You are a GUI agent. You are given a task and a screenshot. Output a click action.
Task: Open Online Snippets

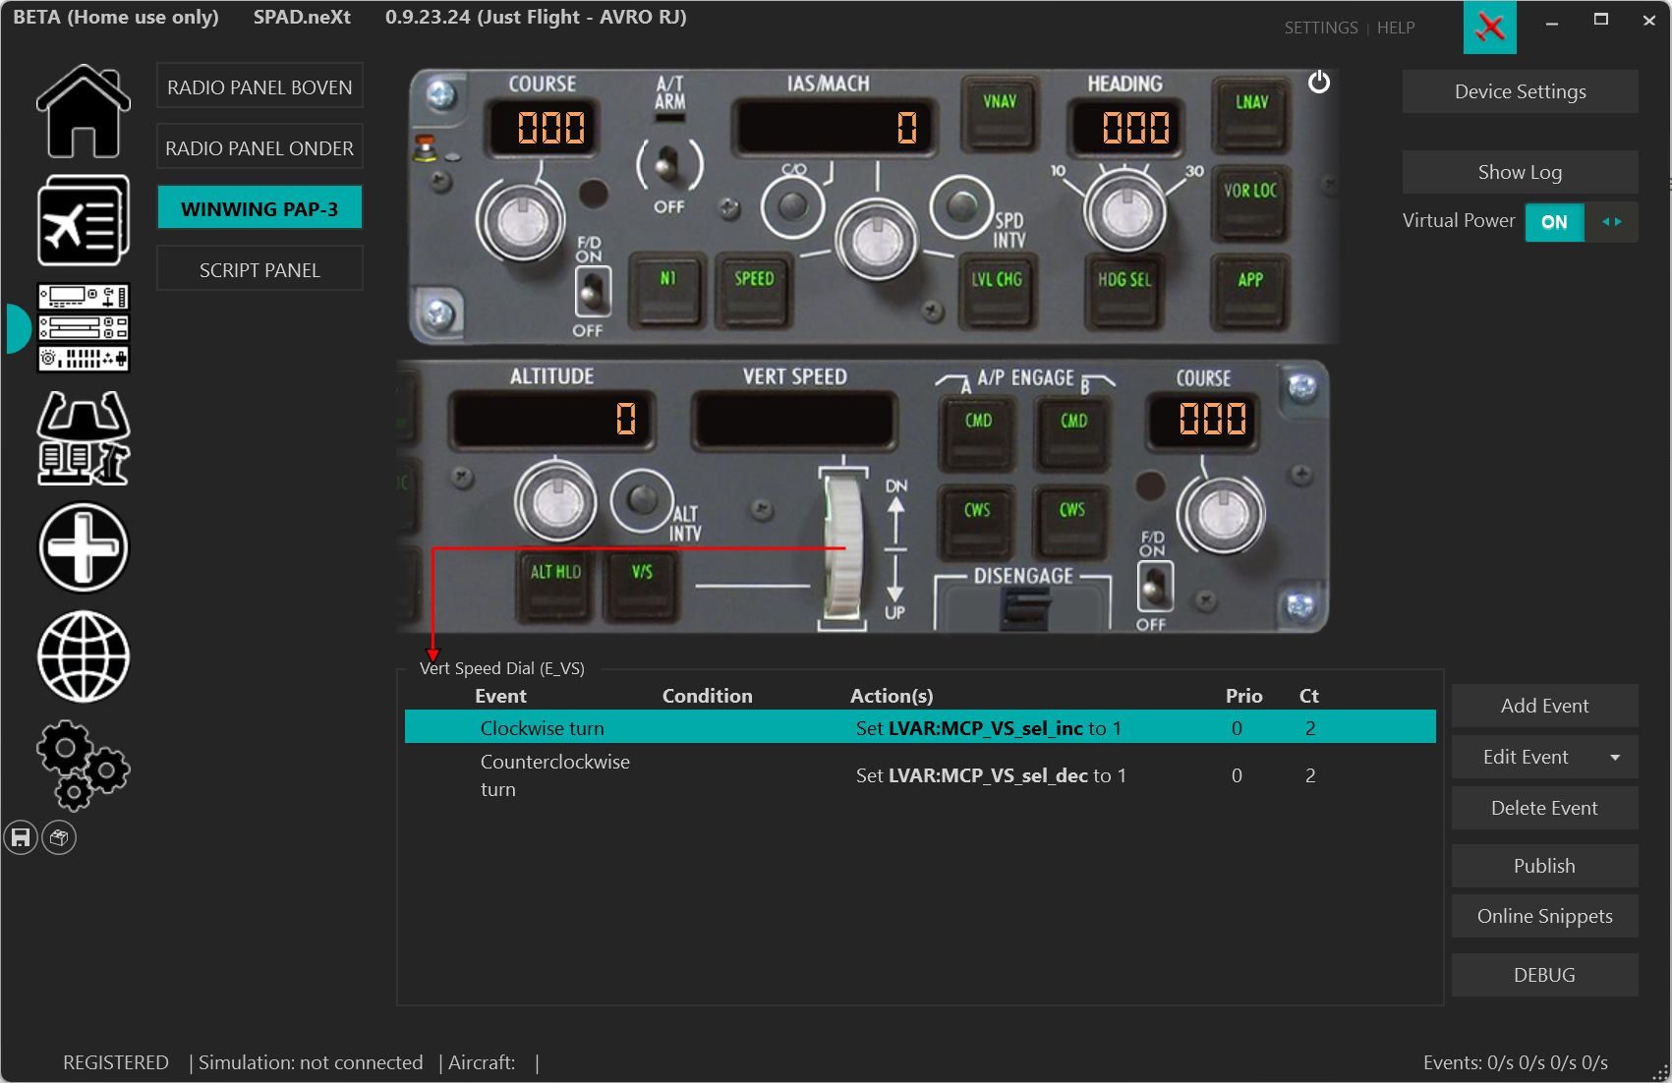click(x=1544, y=916)
